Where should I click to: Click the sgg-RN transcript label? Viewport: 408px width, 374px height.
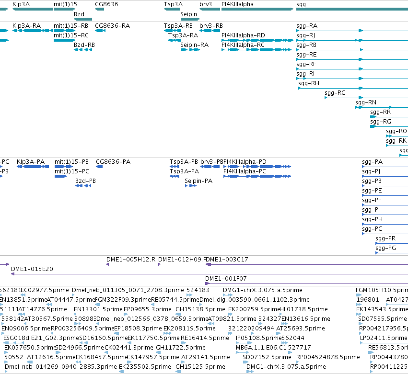[x=366, y=102]
